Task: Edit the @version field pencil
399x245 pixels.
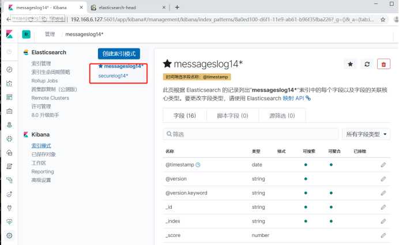Action: click(x=383, y=179)
